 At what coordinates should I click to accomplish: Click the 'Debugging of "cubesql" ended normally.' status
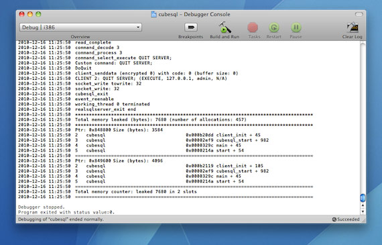pyautogui.click(x=61, y=219)
